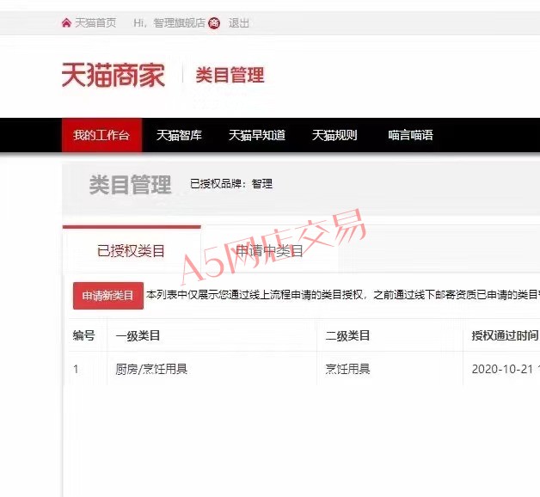The image size is (540, 497).
Task: Click the 2020-10-21 authorization date cell
Action: click(x=502, y=369)
